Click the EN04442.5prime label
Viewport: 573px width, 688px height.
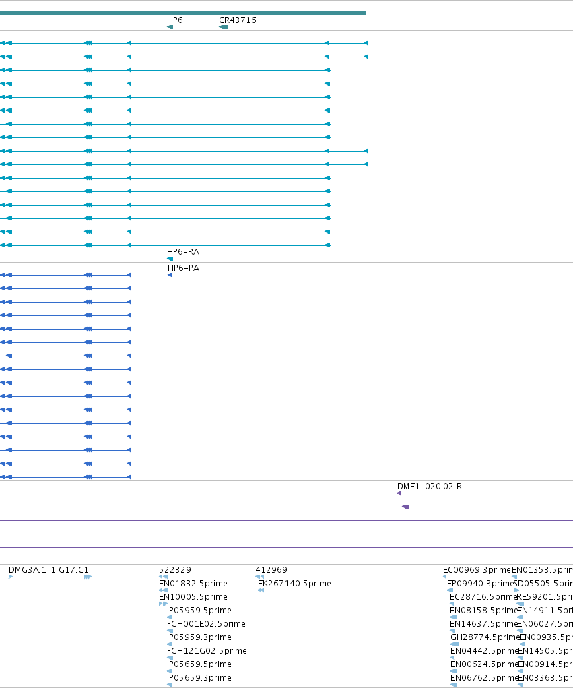click(484, 651)
